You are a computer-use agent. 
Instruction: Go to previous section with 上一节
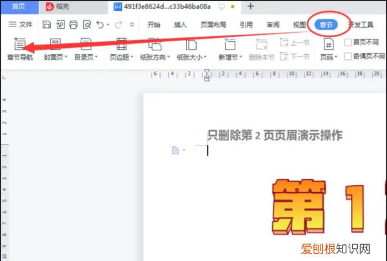pyautogui.click(x=295, y=43)
